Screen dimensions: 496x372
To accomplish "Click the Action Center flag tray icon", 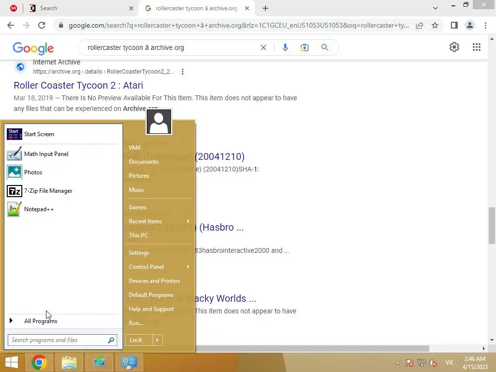I will [x=410, y=363].
